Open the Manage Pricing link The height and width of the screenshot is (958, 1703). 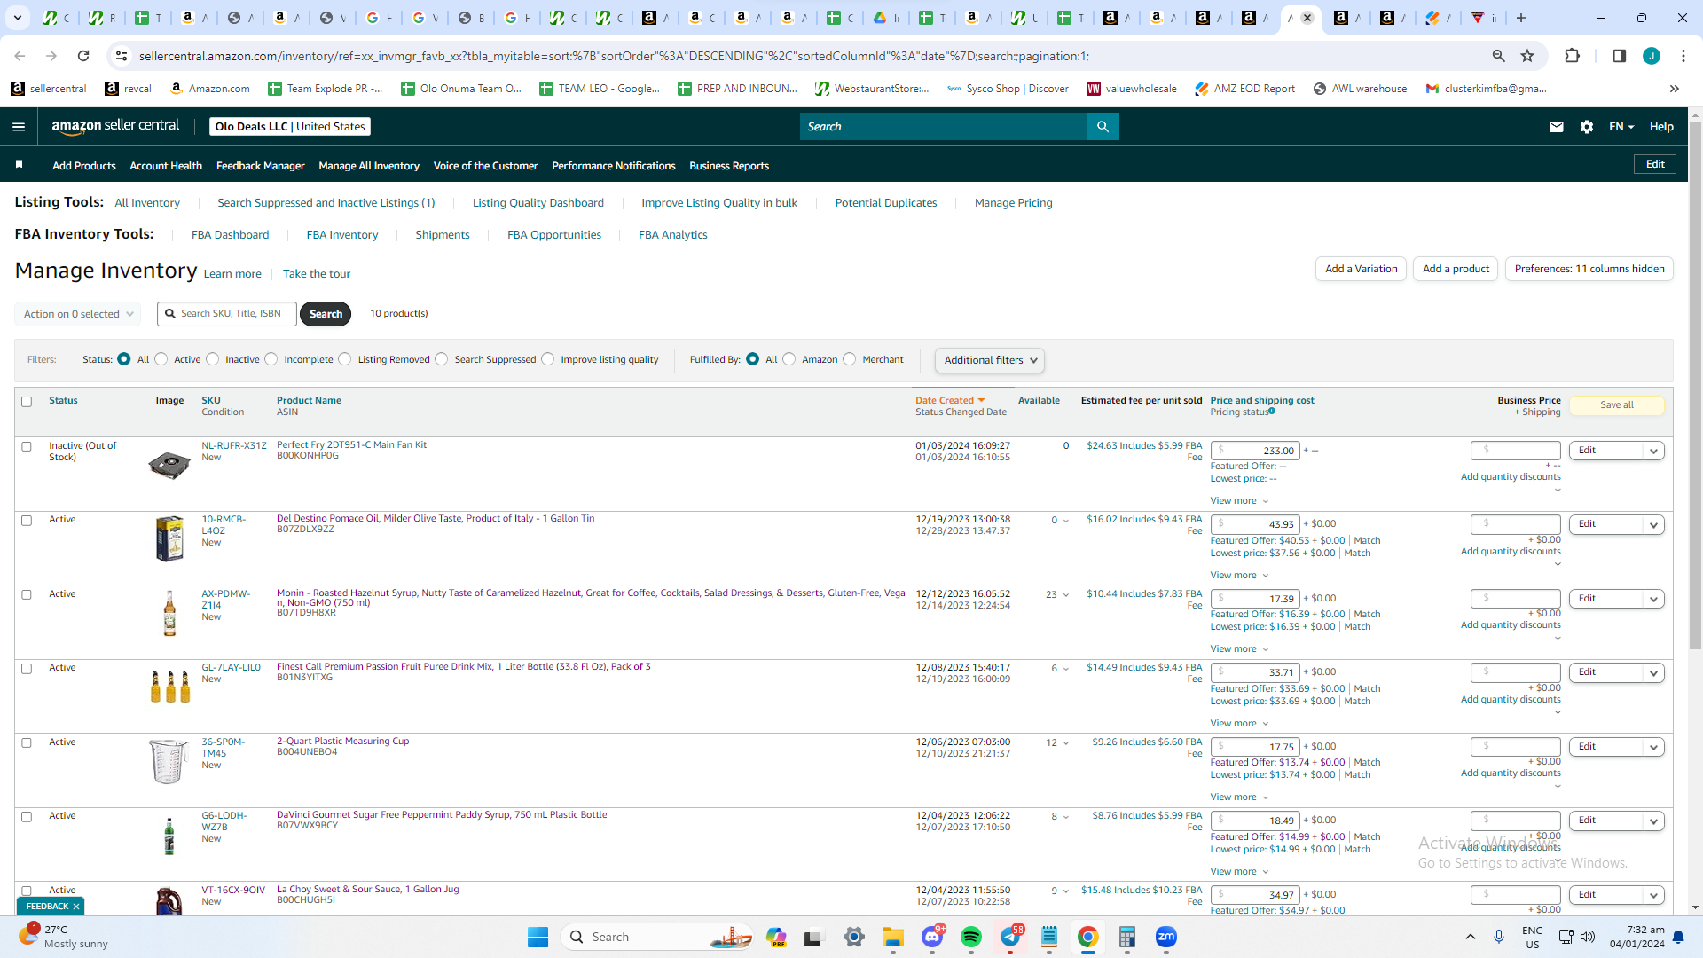click(x=1013, y=203)
